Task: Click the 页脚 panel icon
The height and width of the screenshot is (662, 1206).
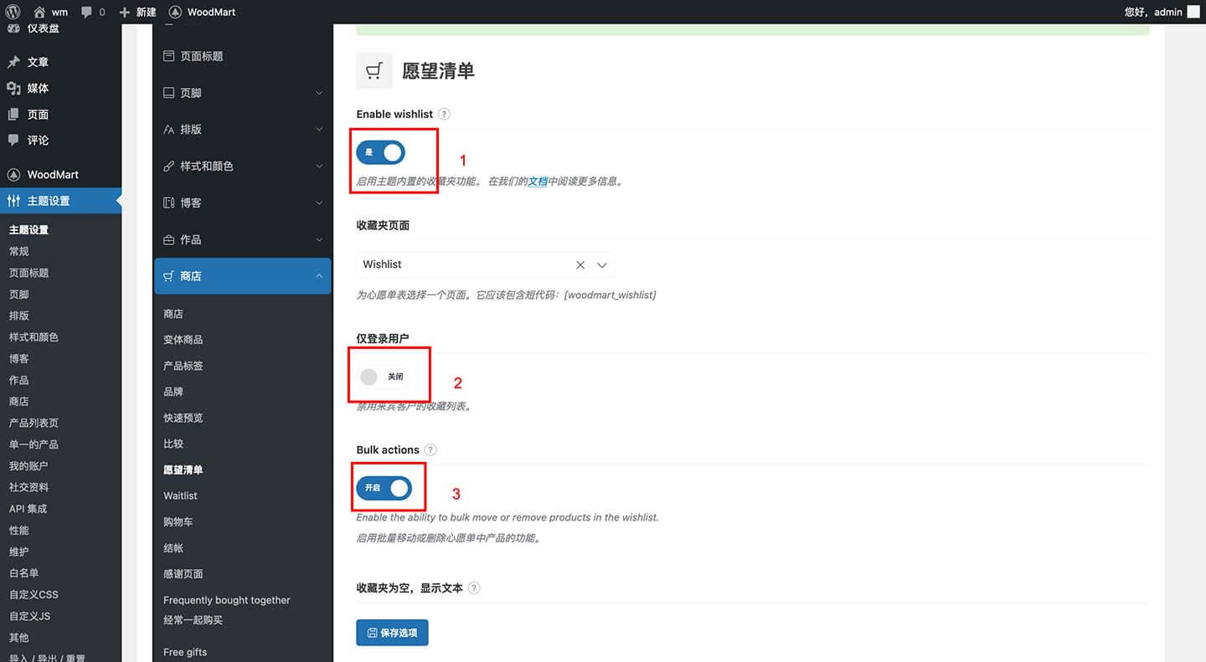Action: click(x=168, y=93)
